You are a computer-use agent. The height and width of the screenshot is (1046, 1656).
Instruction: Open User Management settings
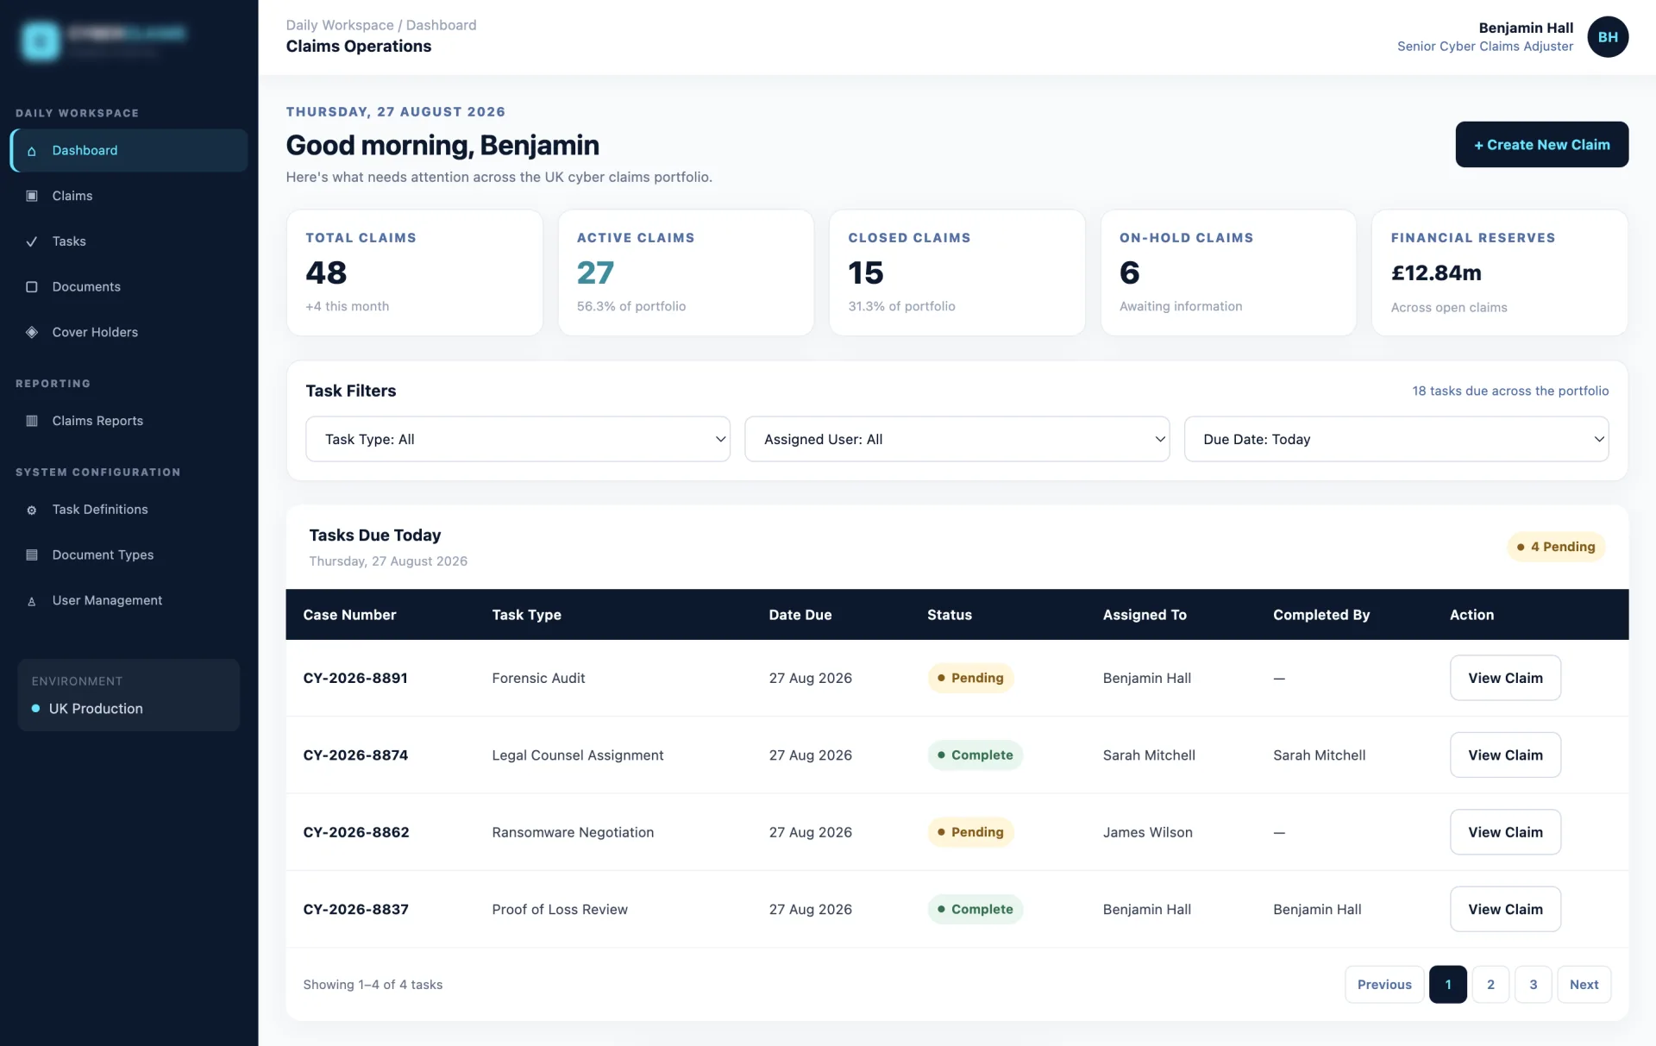[x=129, y=600]
